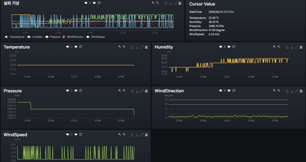
Task: Pause the Temperature chart
Action: coord(71,47)
